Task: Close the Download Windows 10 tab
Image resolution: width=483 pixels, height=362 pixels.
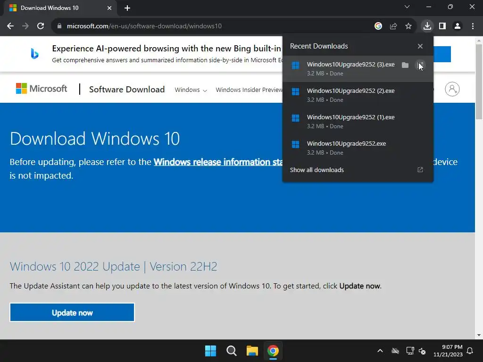Action: coord(109,8)
